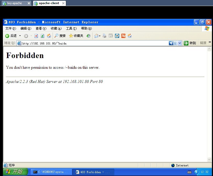The height and width of the screenshot is (176, 213).
Task: Click the 完毕 status bar text
Action: pyautogui.click(x=11, y=165)
